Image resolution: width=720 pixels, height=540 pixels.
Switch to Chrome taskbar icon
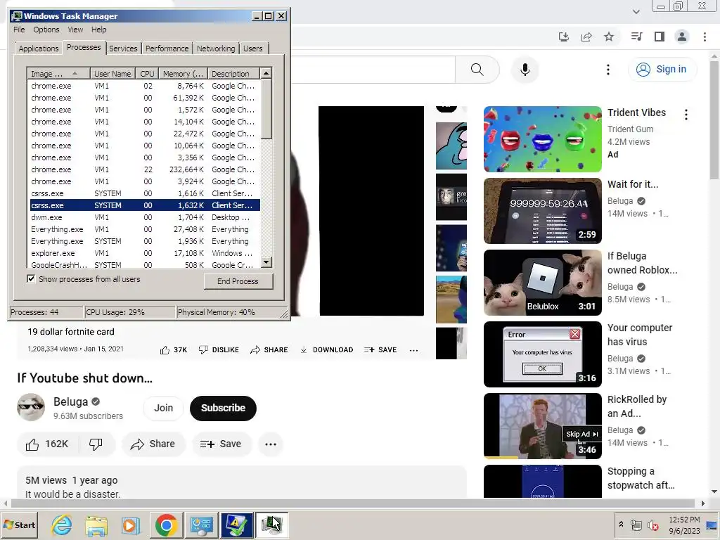[x=166, y=525]
